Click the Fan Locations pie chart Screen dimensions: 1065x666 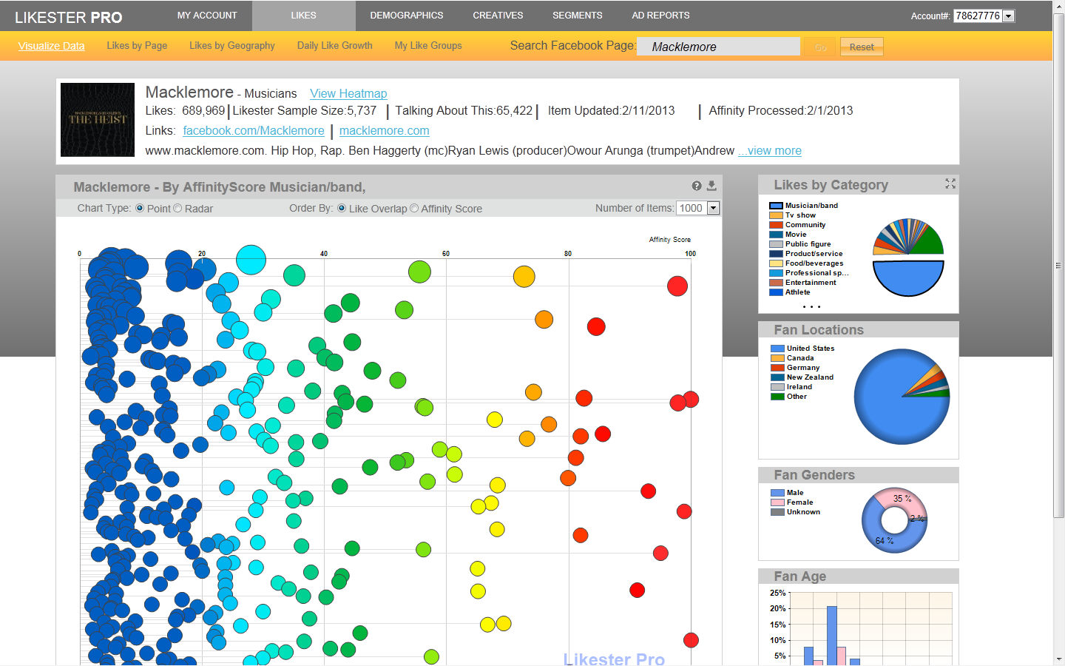[x=902, y=397]
